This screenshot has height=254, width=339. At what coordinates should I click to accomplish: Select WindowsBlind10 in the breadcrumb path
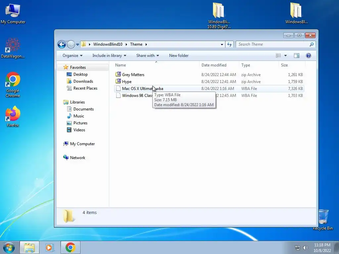[x=108, y=44]
